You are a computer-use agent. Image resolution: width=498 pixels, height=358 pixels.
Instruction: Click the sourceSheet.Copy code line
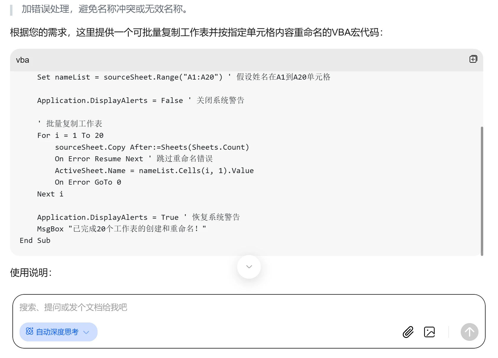pyautogui.click(x=152, y=147)
